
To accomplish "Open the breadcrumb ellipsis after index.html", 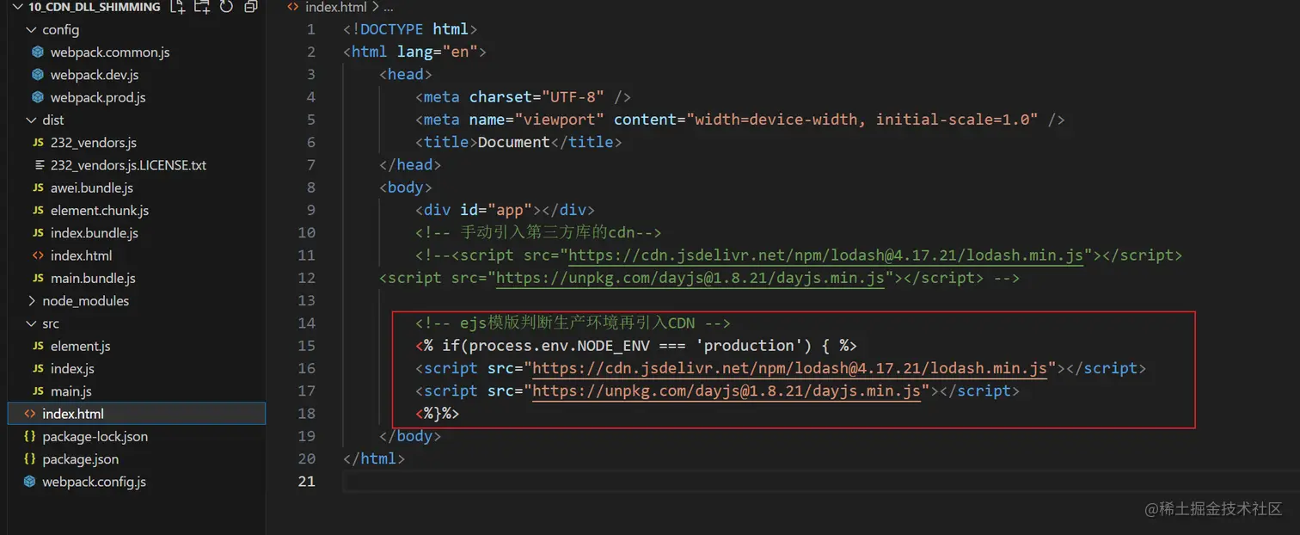I will [389, 7].
